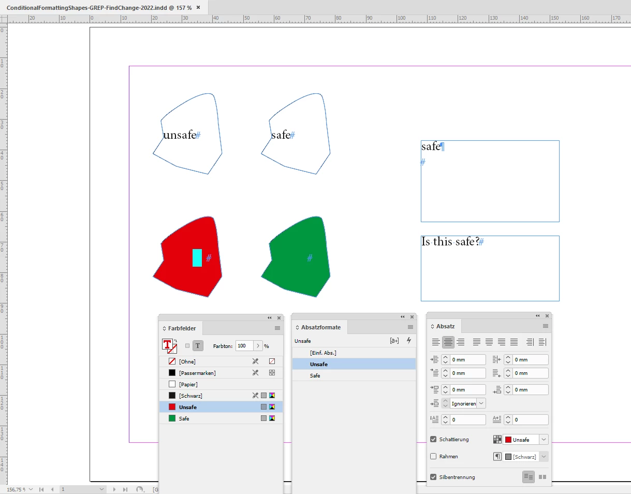Justify with last line aligned right
Viewport: 631px width, 494px height.
tap(502, 342)
